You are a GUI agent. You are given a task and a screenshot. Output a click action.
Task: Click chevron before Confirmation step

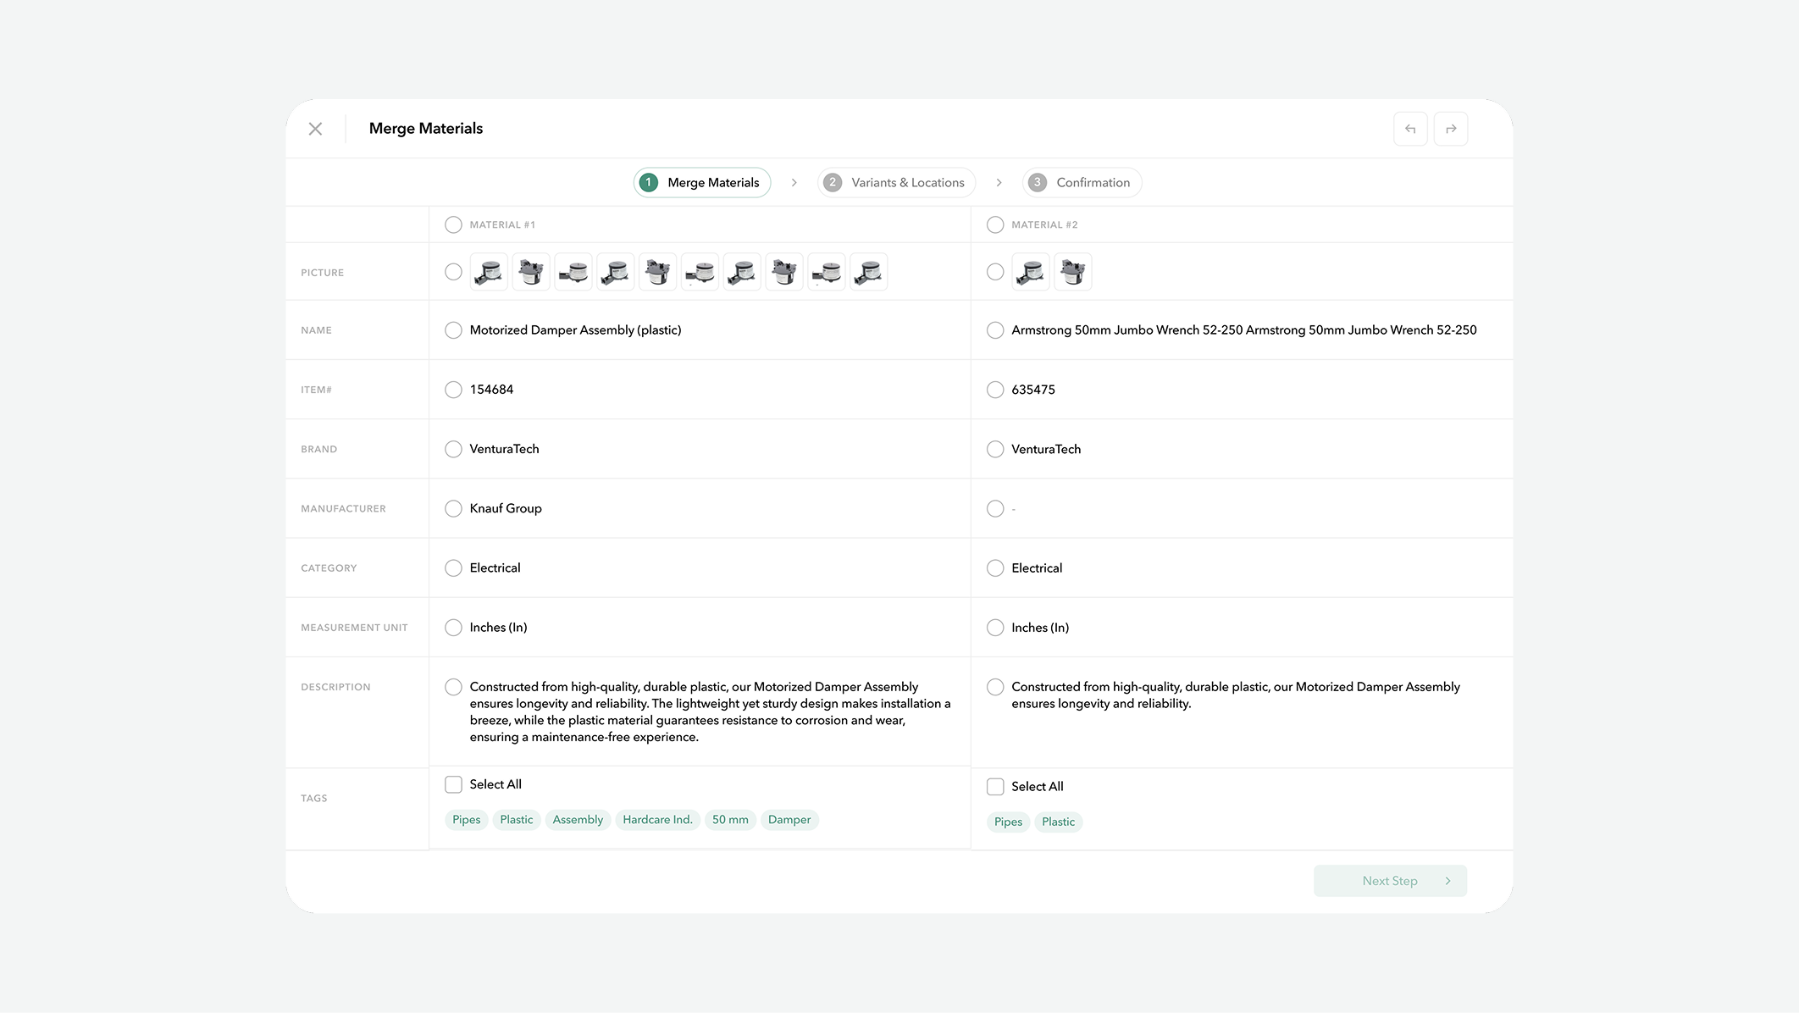[999, 182]
